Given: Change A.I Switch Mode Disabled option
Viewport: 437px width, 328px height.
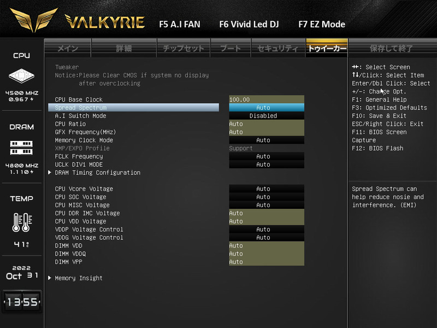Looking at the screenshot, I should pos(267,116).
